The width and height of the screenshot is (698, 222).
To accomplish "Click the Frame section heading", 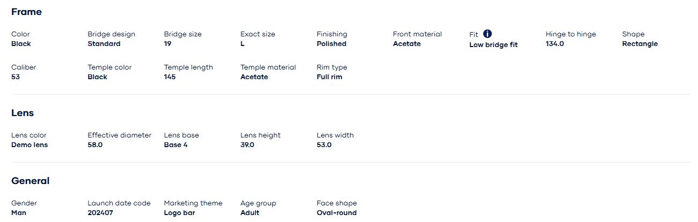I will point(26,12).
